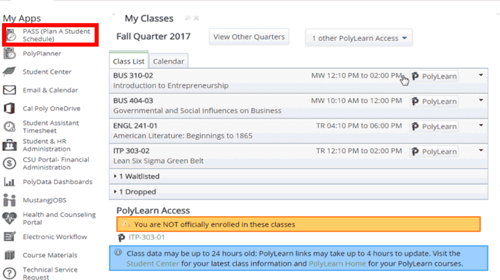This screenshot has width=500, height=280.
Task: Select Governmental and Social Influences on Business title
Action: (197, 110)
